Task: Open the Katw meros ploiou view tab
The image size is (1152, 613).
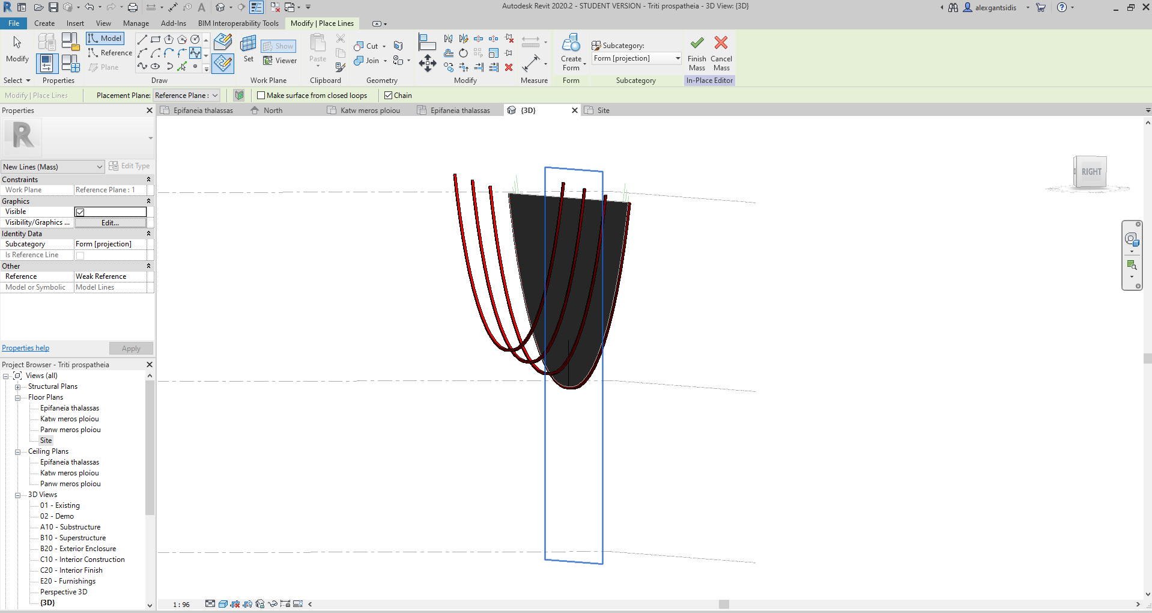Action: [369, 110]
